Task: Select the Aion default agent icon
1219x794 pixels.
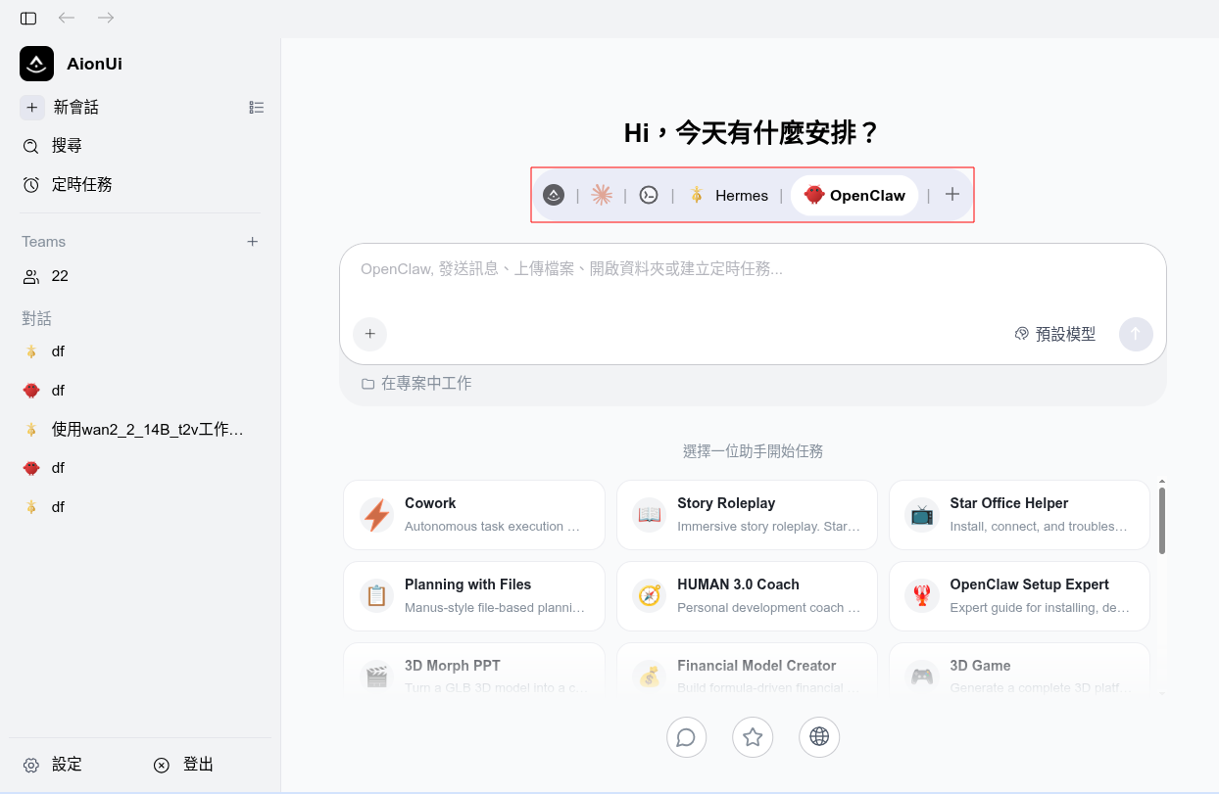Action: pyautogui.click(x=554, y=195)
